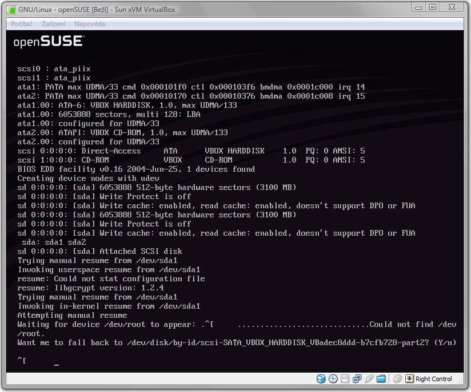
Task: Close the VirtualBox window
Action: pyautogui.click(x=452, y=7)
